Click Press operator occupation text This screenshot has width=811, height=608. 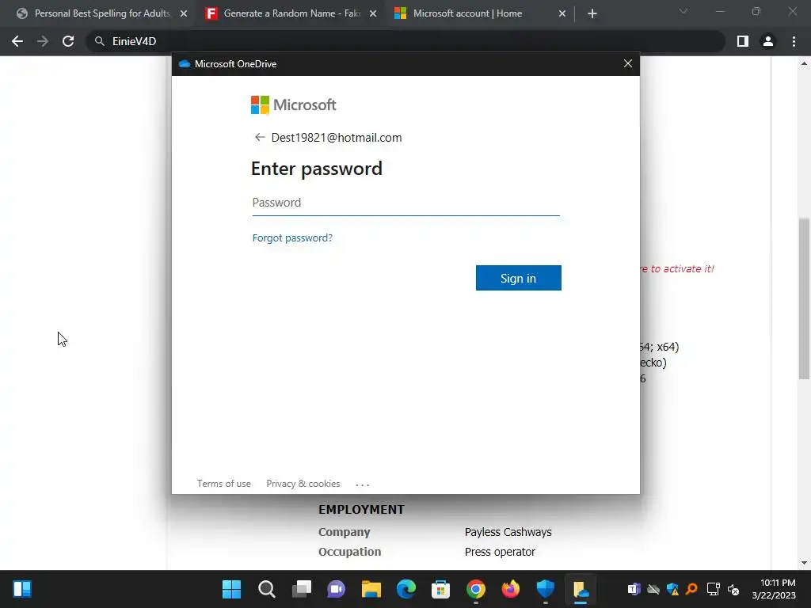click(500, 552)
